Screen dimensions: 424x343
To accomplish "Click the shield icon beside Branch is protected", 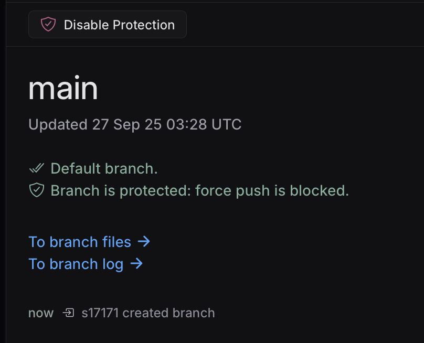I will (36, 190).
